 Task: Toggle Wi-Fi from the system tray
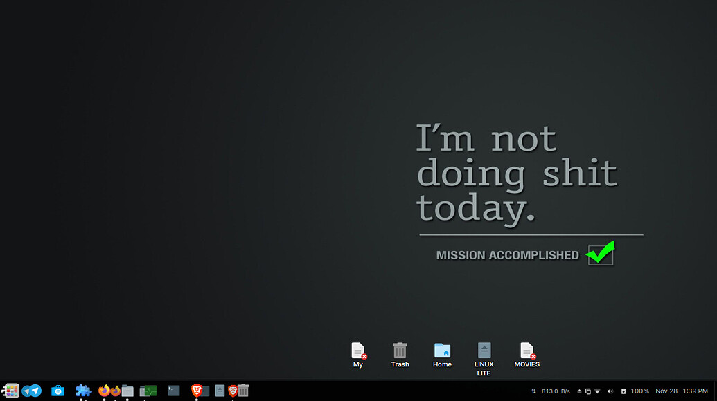[x=598, y=391]
